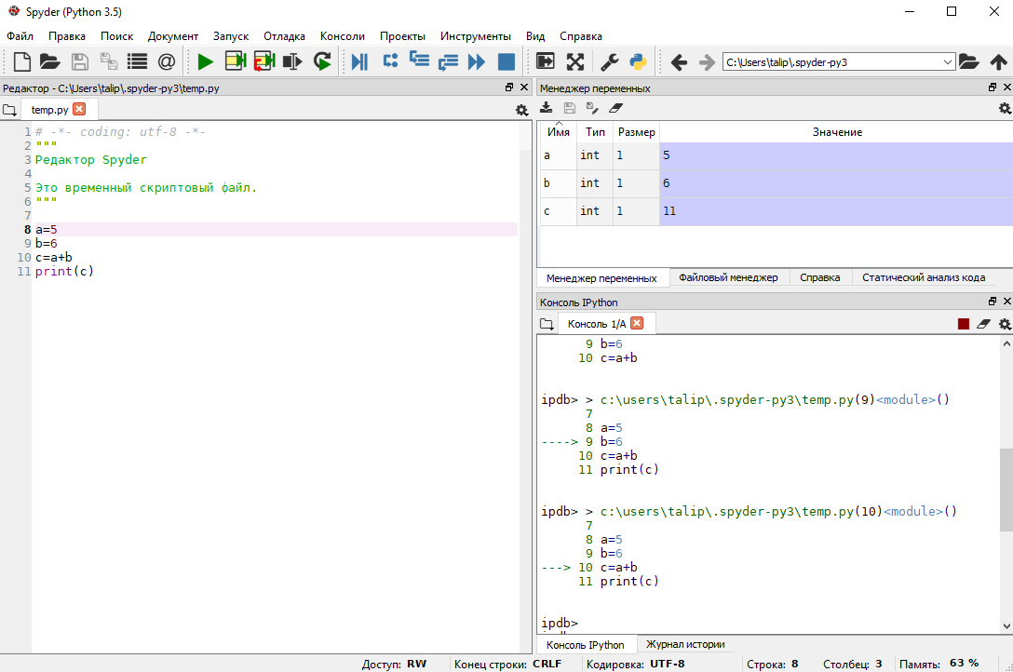Stop debugging with the blue square button
Screen dimensions: 1013x672
click(x=506, y=61)
